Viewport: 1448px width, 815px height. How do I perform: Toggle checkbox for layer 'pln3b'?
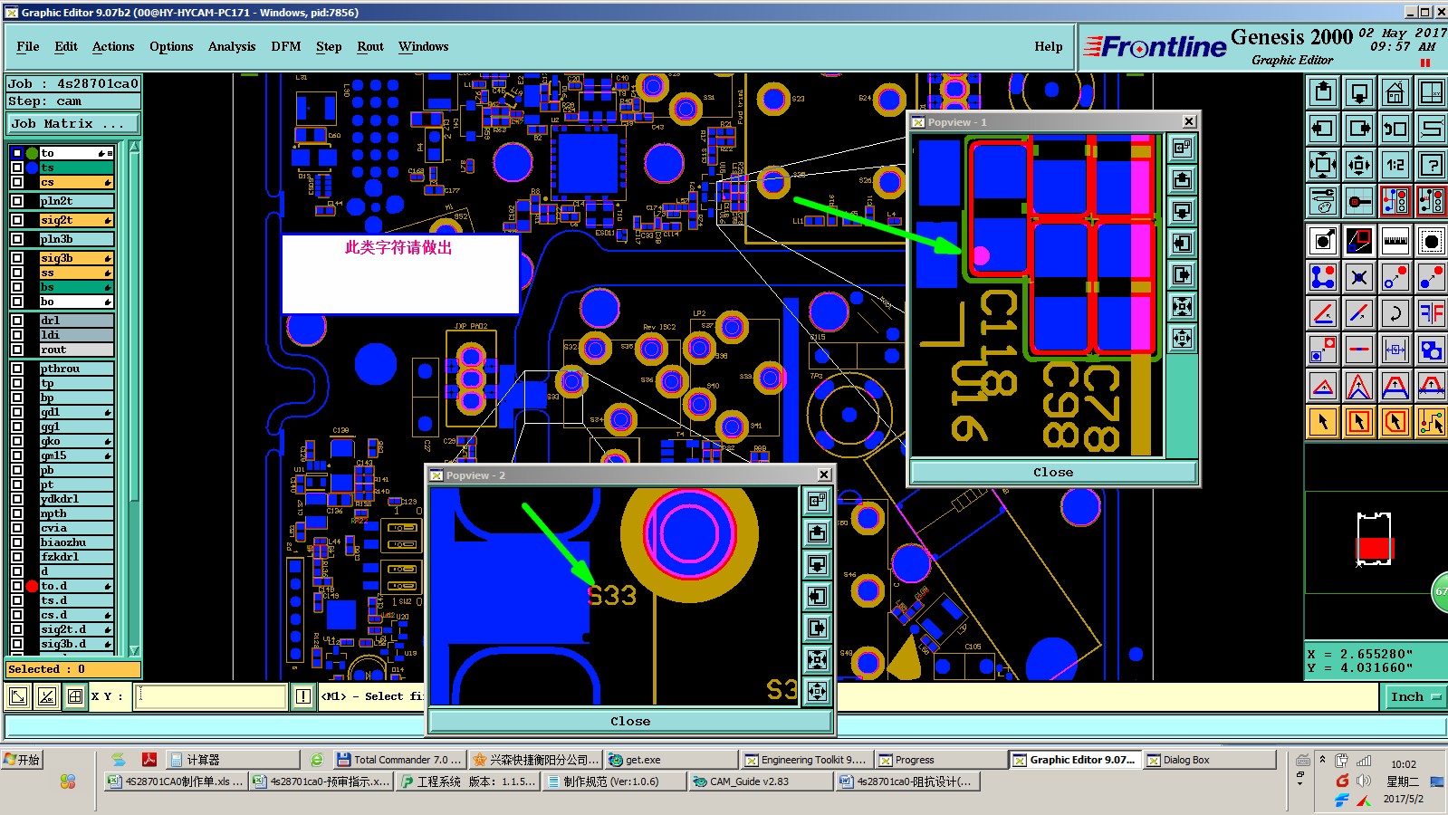17,239
